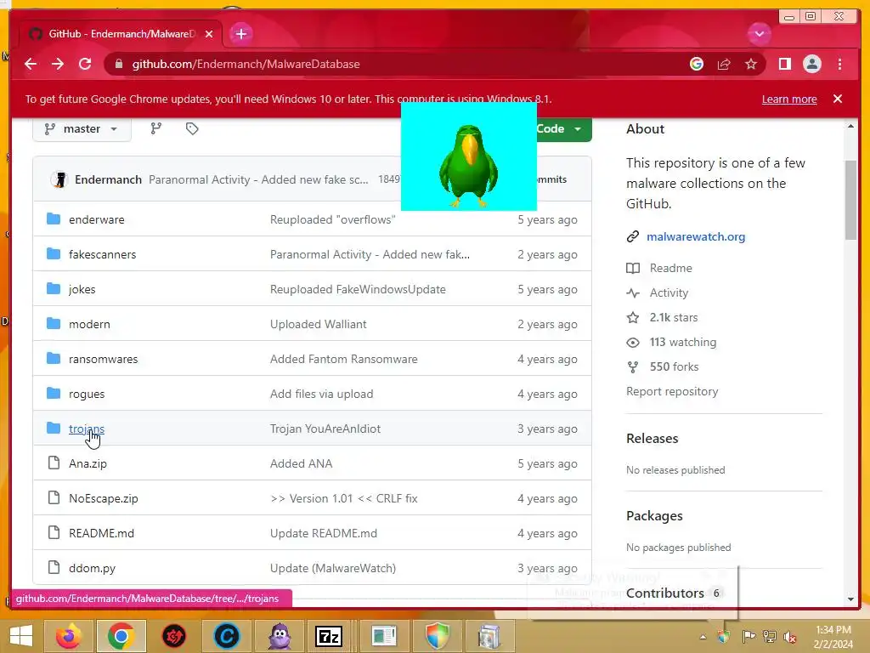Viewport: 870px width, 653px height.
Task: Open the purple BonziBuddy taskbar icon
Action: [280, 636]
